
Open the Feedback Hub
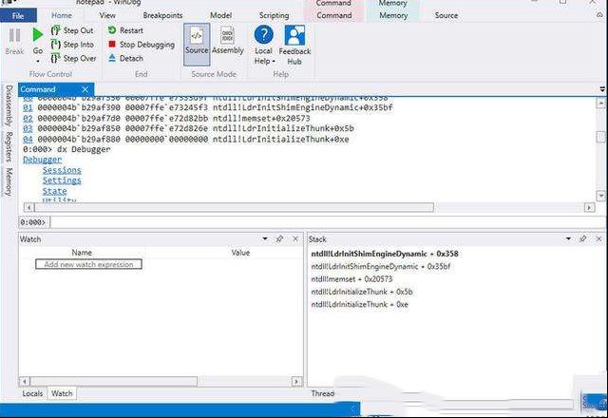click(294, 46)
